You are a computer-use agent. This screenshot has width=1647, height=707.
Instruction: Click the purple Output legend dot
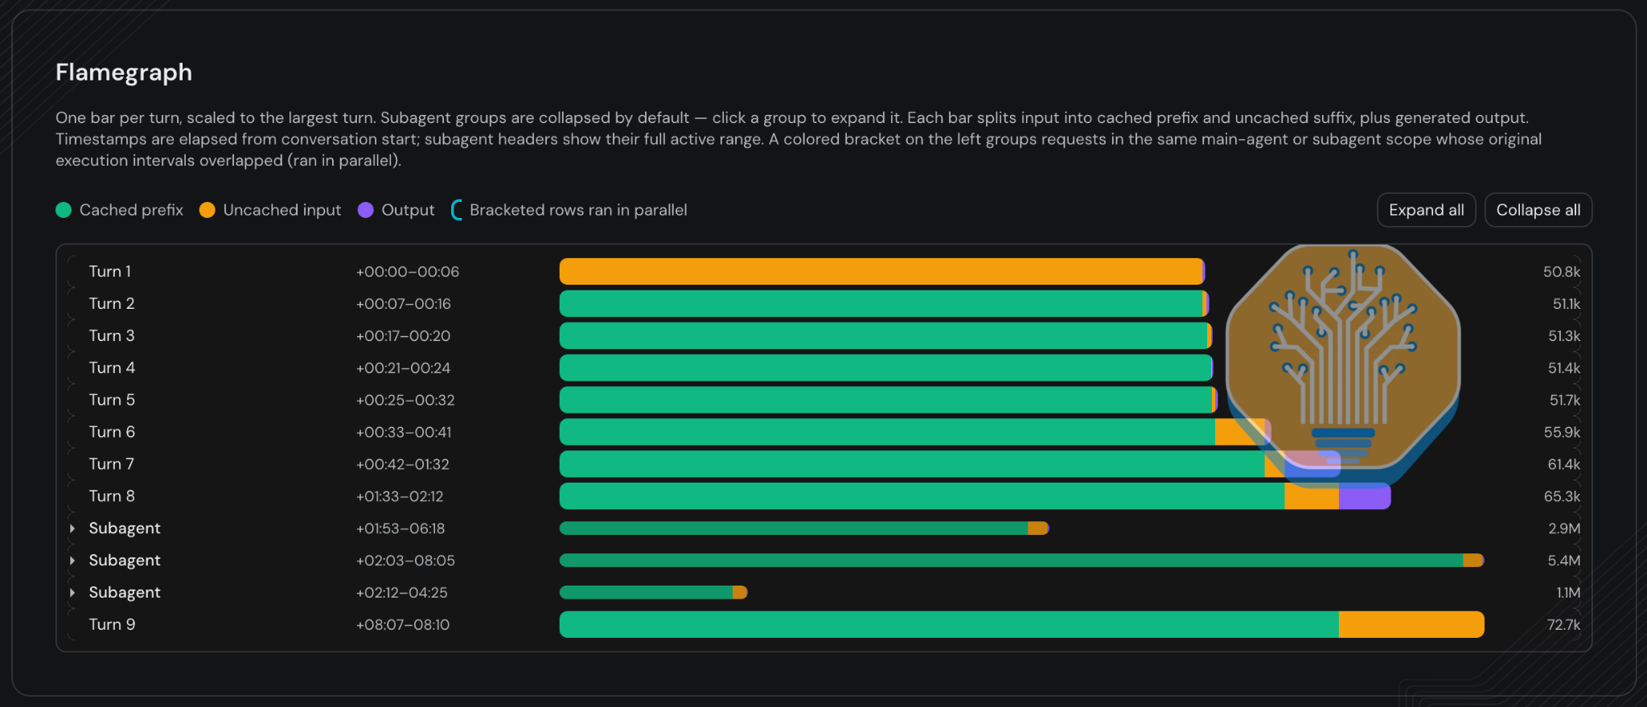[365, 210]
